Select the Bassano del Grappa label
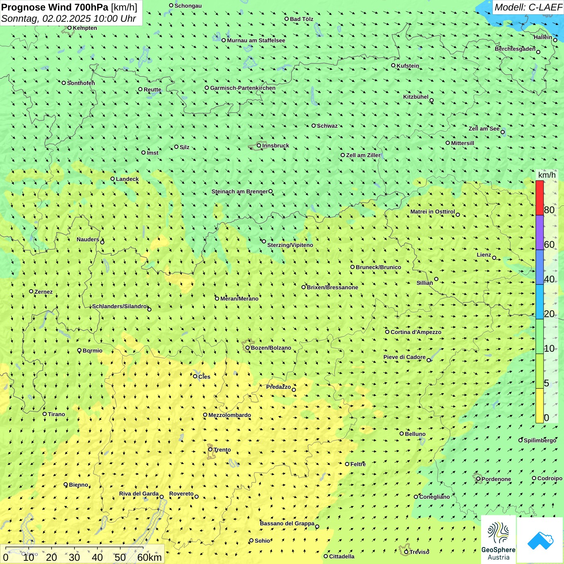Screen dimensions: 564x564 tap(287, 523)
